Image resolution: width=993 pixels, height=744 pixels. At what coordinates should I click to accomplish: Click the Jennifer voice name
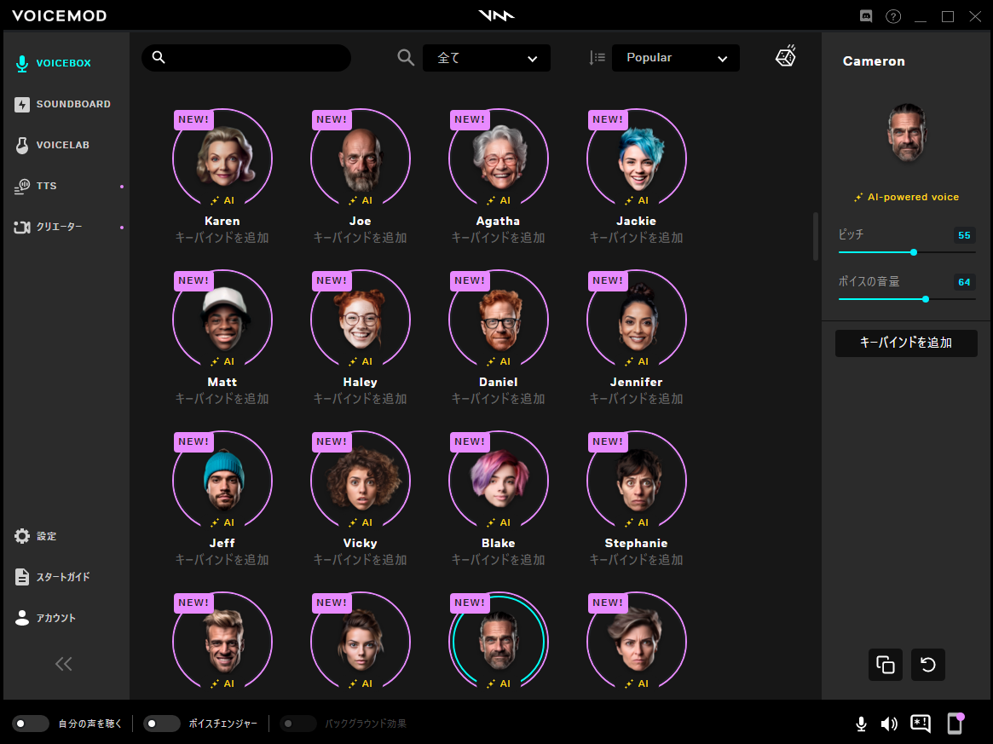tap(637, 382)
